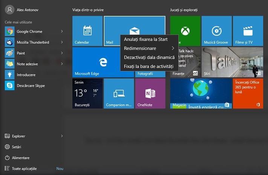Viewport: 268px width, 175px height.
Task: Click the Alimentare label
Action: click(21, 158)
